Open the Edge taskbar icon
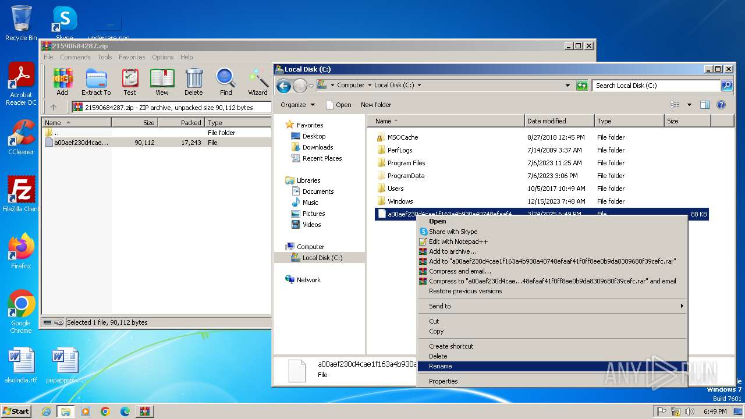 125,411
